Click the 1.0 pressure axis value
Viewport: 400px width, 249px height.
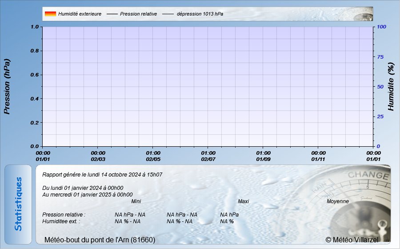(x=35, y=27)
